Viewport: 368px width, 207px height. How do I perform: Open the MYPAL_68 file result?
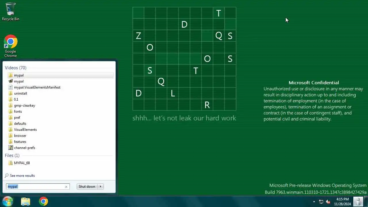60,163
